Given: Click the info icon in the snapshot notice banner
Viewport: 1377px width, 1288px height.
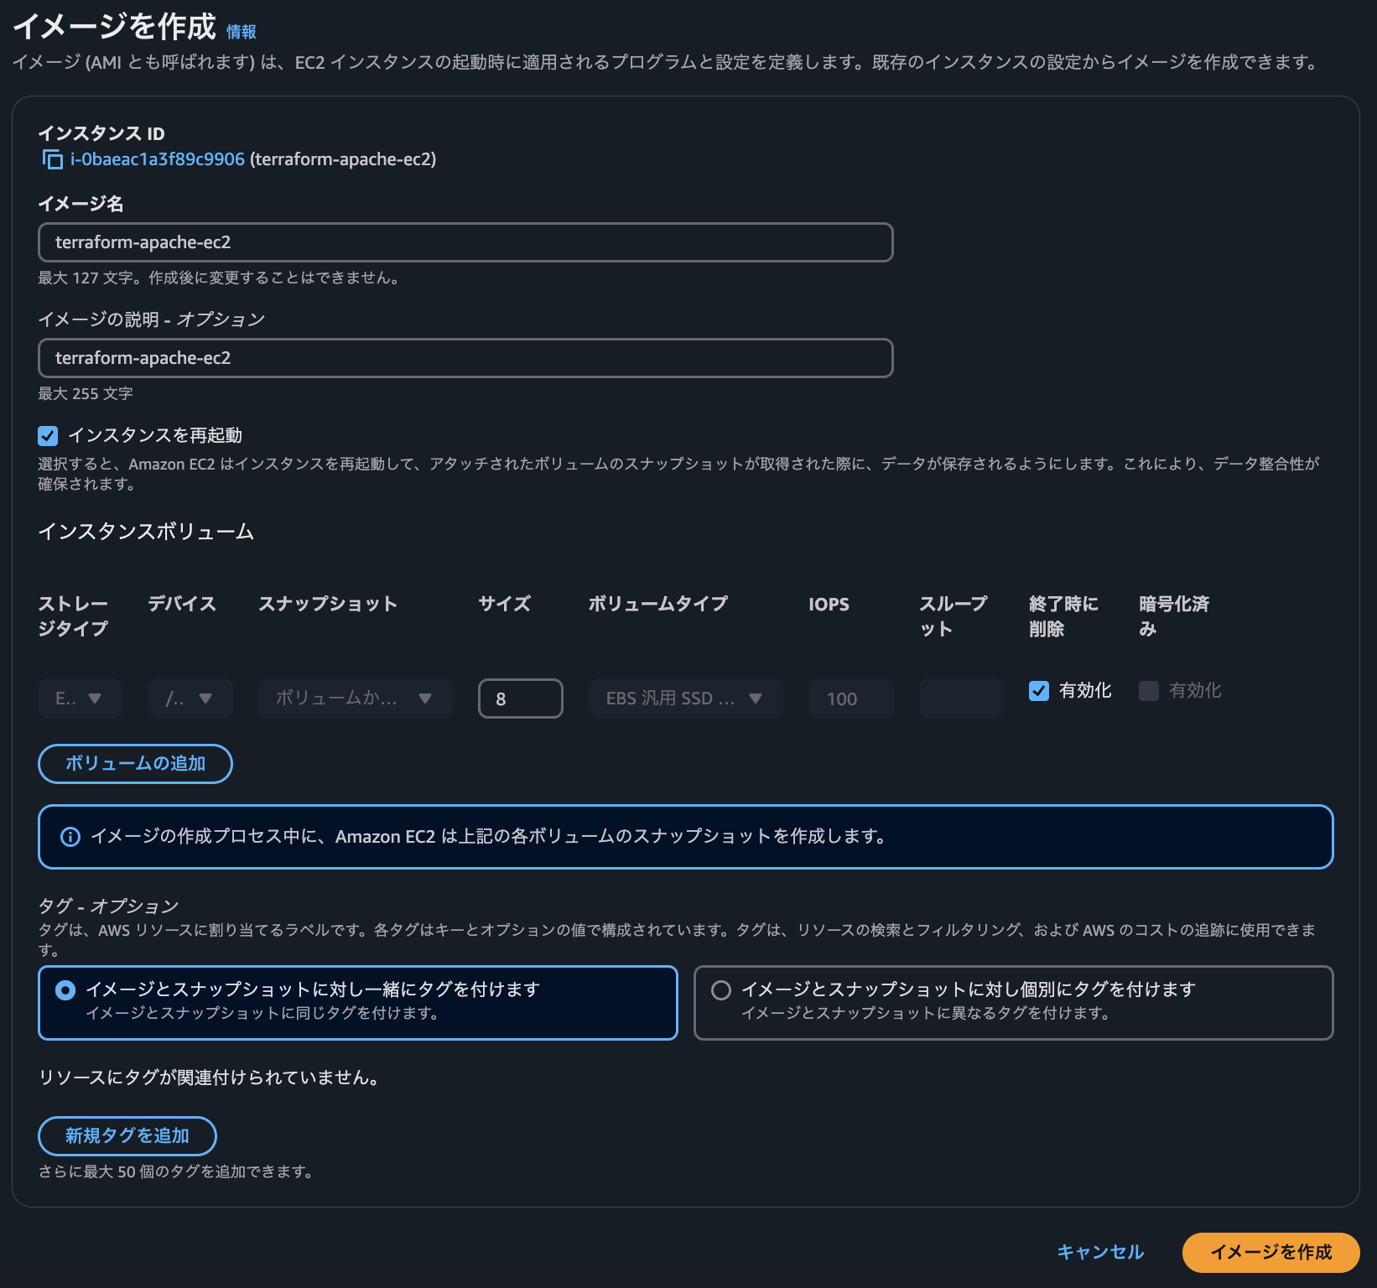Looking at the screenshot, I should [70, 836].
